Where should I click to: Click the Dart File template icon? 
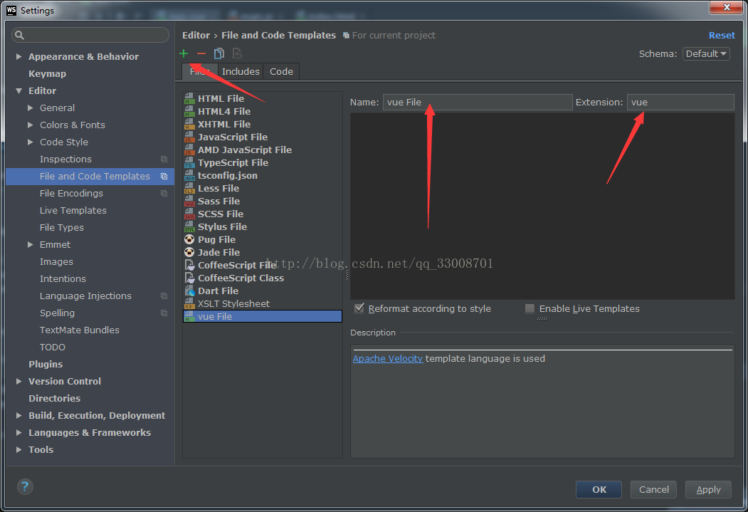pyautogui.click(x=189, y=291)
